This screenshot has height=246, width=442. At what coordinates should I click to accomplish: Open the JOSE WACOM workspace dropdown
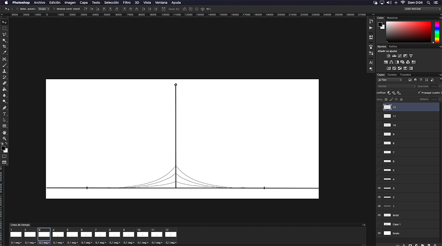click(x=422, y=9)
